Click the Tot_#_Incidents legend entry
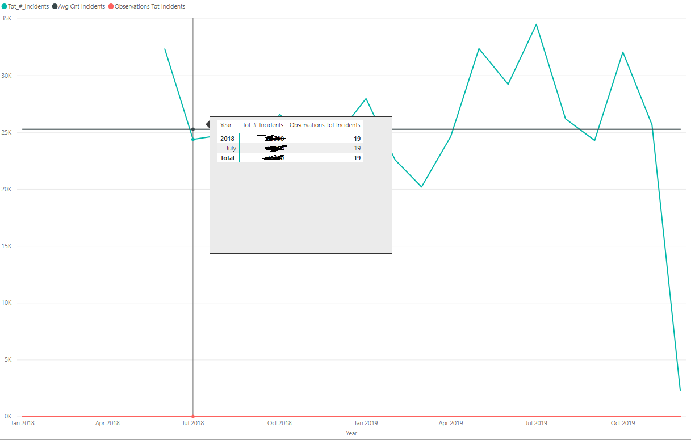The image size is (691, 440). [26, 6]
